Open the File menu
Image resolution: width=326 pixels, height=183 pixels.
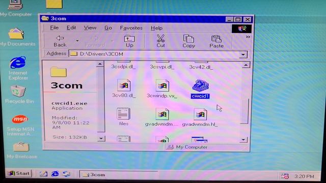coord(55,27)
